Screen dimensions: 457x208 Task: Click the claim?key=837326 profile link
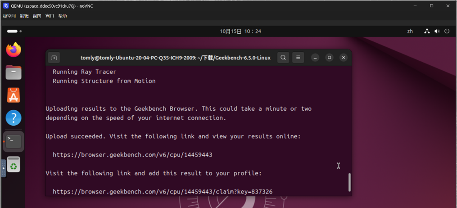point(163,192)
